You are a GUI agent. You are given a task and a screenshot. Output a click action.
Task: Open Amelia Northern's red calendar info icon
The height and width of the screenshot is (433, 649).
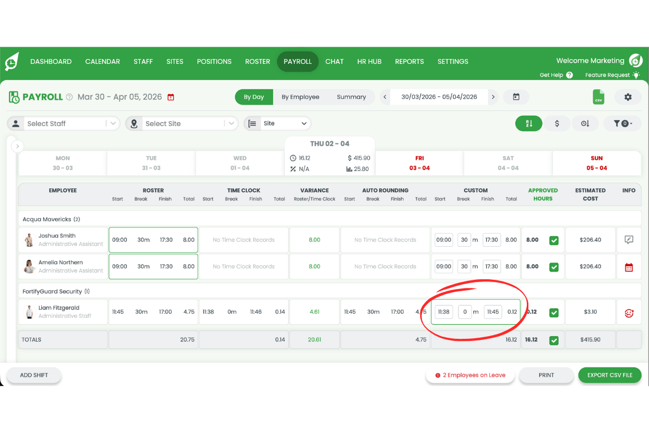[x=628, y=267]
